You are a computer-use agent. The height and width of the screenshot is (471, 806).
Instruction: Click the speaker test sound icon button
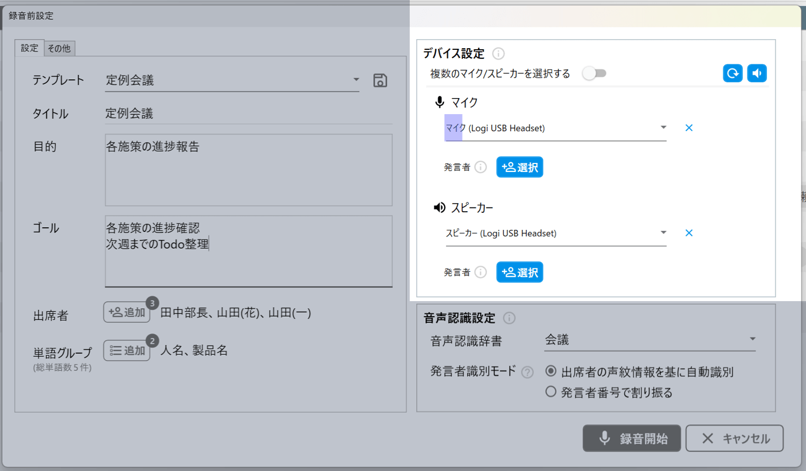click(757, 73)
